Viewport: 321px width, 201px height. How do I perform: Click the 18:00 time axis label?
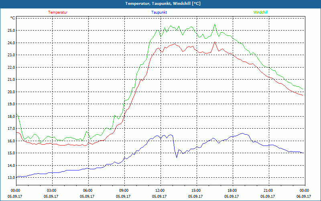tap(233, 191)
